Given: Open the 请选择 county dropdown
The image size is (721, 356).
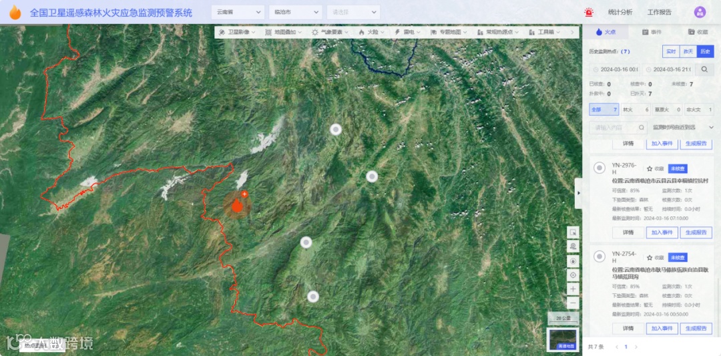Looking at the screenshot, I should coord(354,13).
